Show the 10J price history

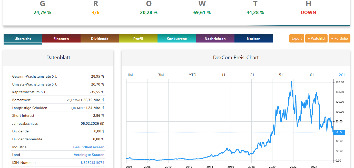311,75
